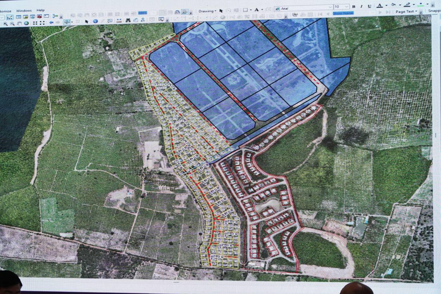Activate the Pan hand tool

click(19, 23)
